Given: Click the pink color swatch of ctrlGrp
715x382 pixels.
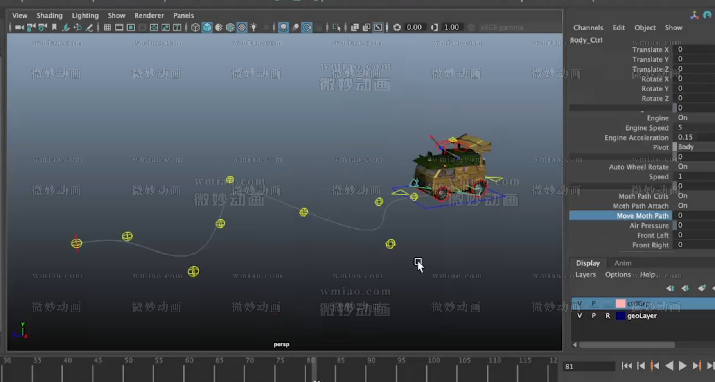Looking at the screenshot, I should (620, 303).
